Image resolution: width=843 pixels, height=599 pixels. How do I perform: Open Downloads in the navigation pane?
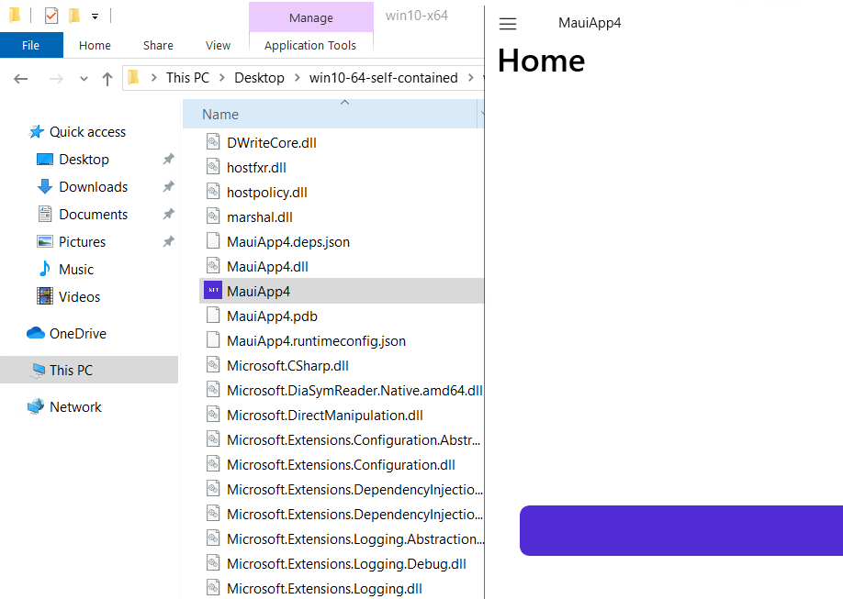click(93, 186)
